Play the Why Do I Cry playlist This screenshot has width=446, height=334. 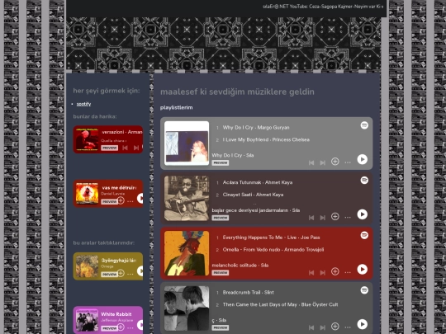(362, 159)
